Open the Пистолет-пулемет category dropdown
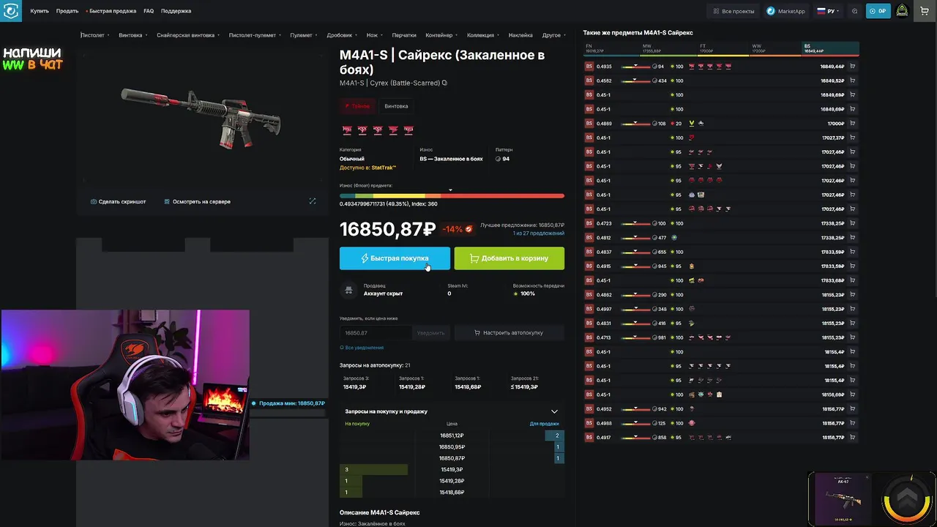 point(254,35)
